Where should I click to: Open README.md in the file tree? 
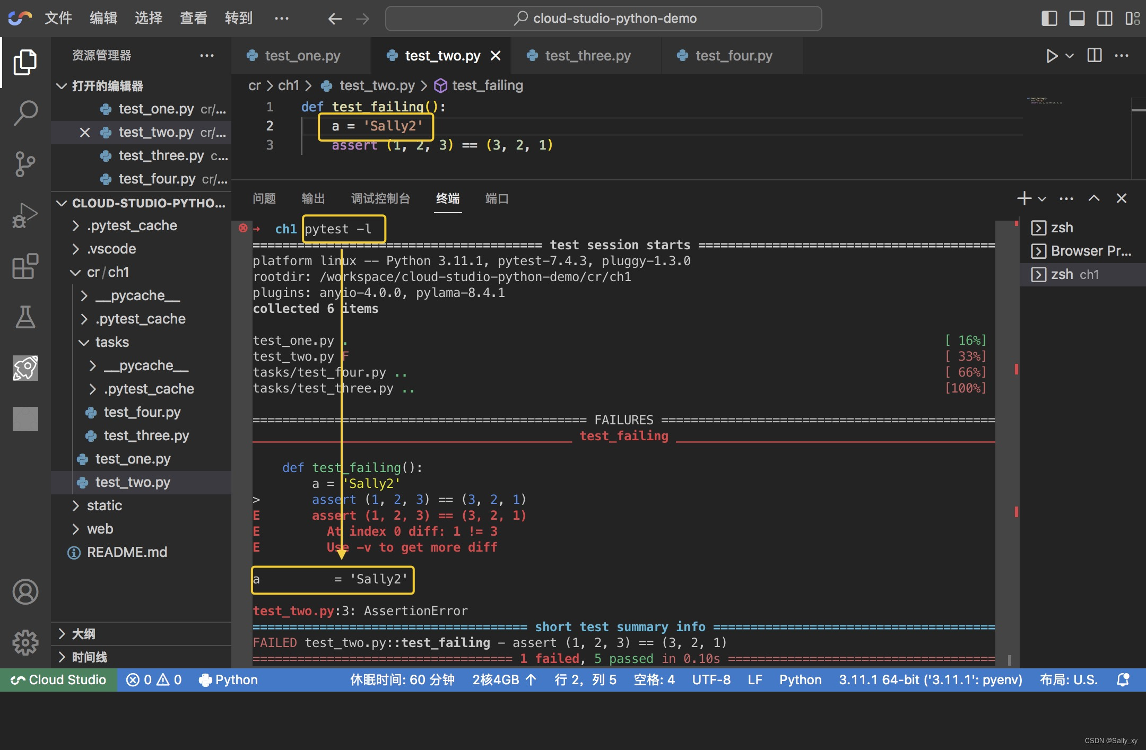[141, 553]
